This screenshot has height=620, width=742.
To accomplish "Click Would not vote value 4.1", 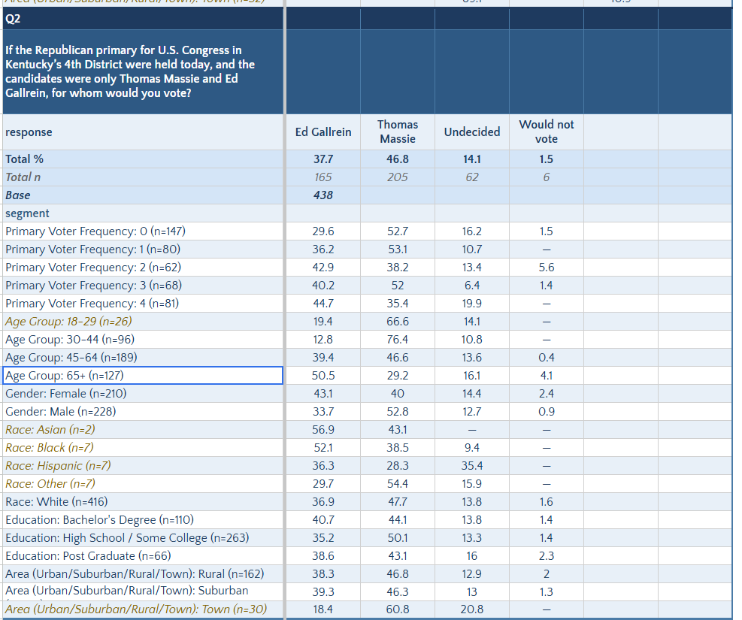I will [x=546, y=376].
